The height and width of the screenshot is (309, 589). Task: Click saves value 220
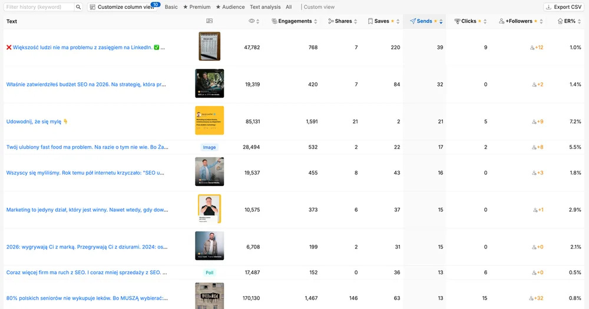coord(396,47)
